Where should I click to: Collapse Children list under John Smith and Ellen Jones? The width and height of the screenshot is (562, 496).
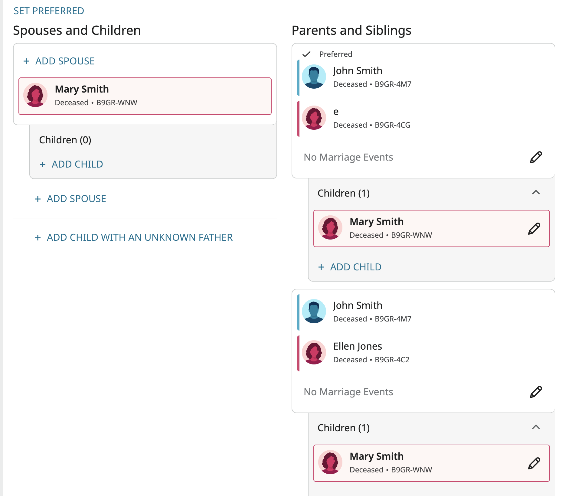tap(536, 427)
